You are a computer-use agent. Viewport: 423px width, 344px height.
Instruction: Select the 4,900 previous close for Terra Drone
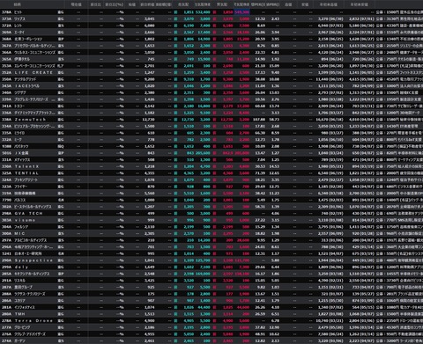(x=150, y=320)
